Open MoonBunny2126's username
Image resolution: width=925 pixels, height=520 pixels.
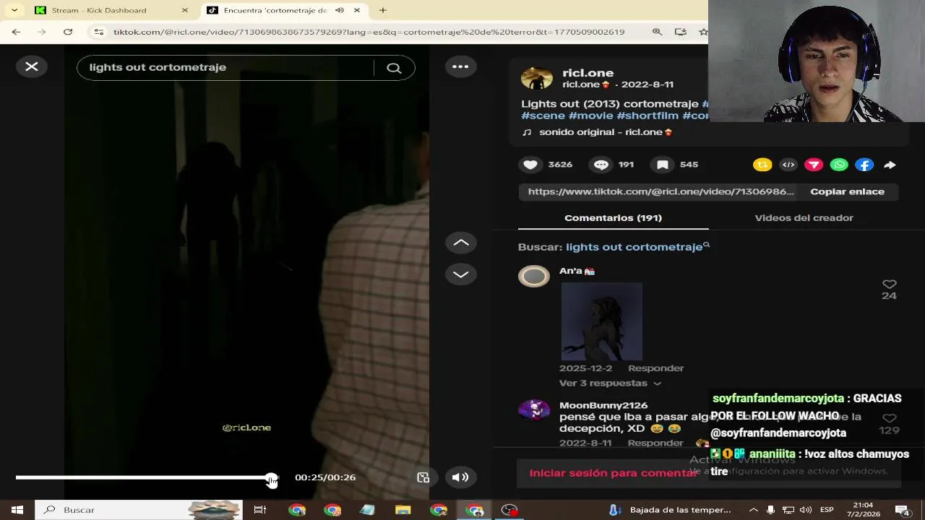coord(603,405)
